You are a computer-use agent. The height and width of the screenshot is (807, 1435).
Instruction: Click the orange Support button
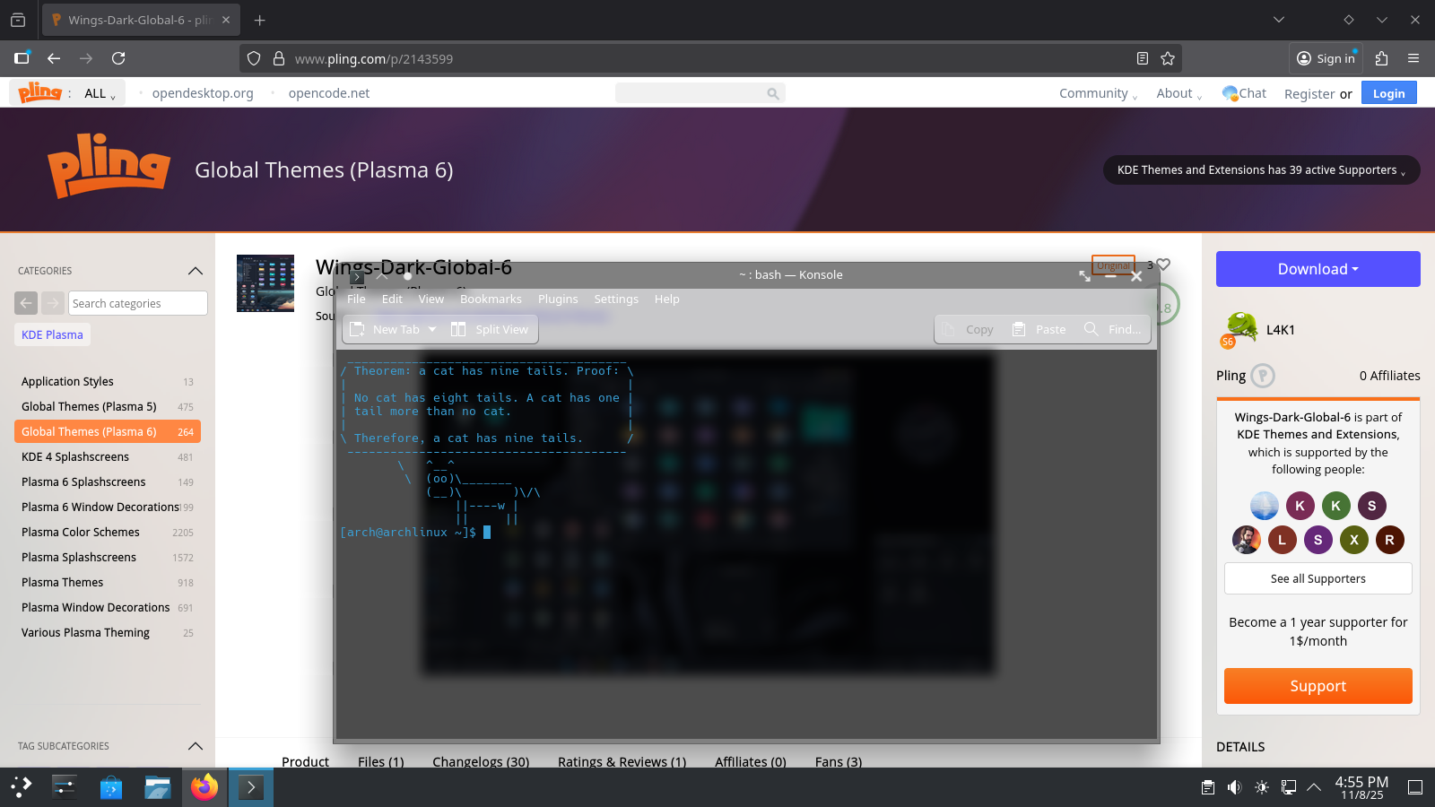[1318, 686]
